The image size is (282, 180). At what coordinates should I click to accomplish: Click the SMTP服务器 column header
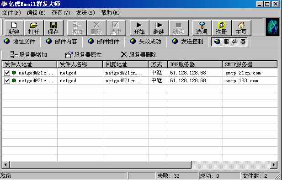point(250,64)
